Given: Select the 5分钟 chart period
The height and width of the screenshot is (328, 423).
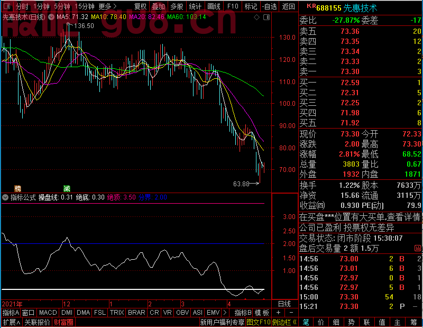Looking at the screenshot, I should tap(62, 6).
